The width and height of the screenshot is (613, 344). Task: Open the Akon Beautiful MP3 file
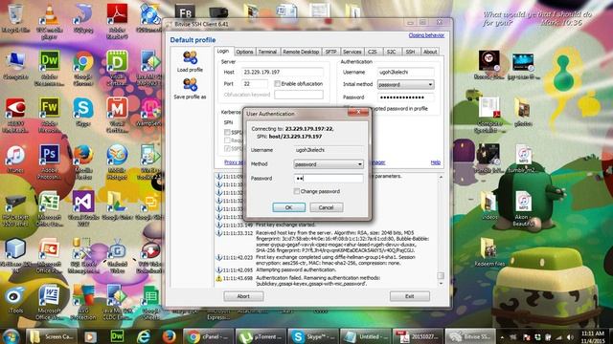point(523,208)
